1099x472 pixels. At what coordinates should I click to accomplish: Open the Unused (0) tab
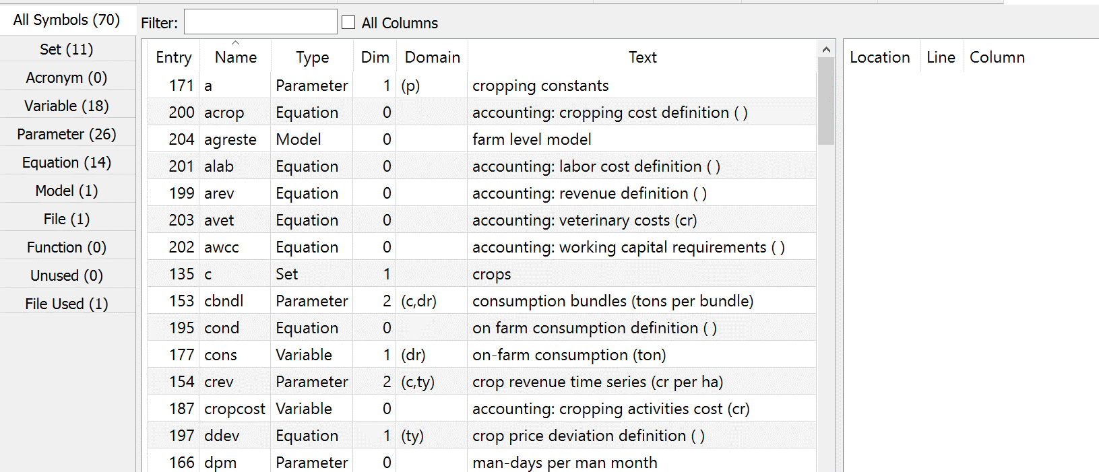click(67, 275)
